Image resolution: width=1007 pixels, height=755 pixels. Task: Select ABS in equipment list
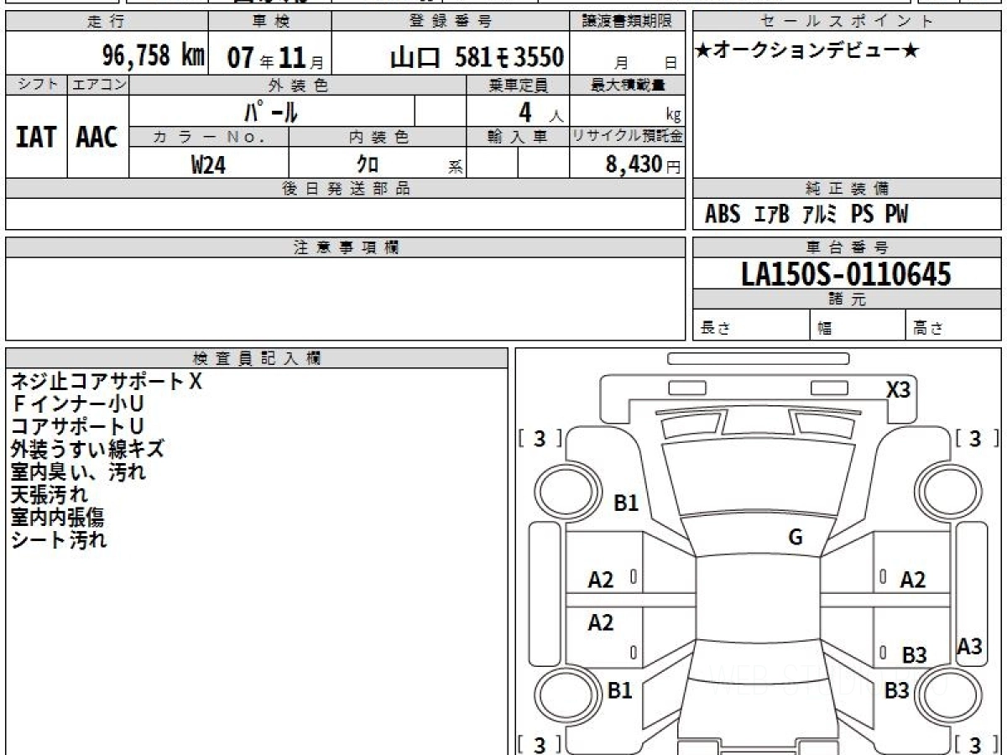tap(723, 215)
